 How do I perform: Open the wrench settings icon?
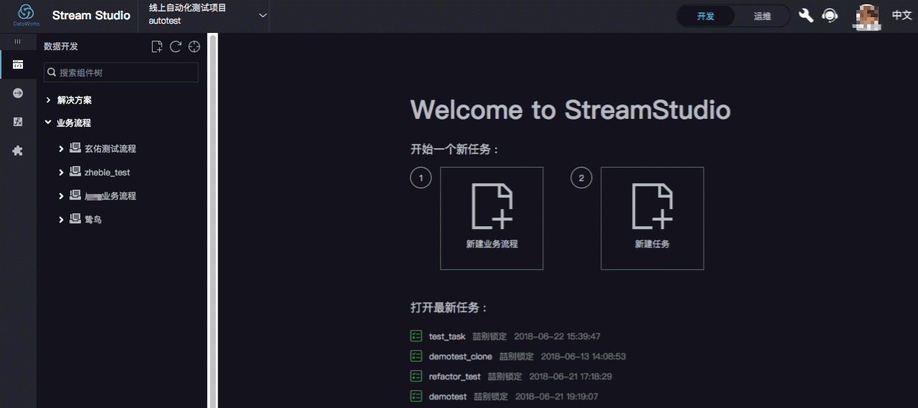point(806,15)
